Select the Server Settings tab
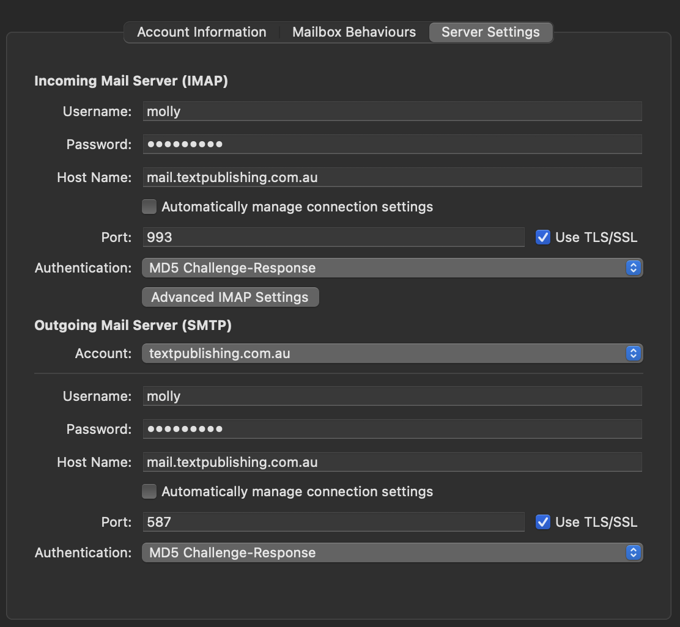 (490, 32)
